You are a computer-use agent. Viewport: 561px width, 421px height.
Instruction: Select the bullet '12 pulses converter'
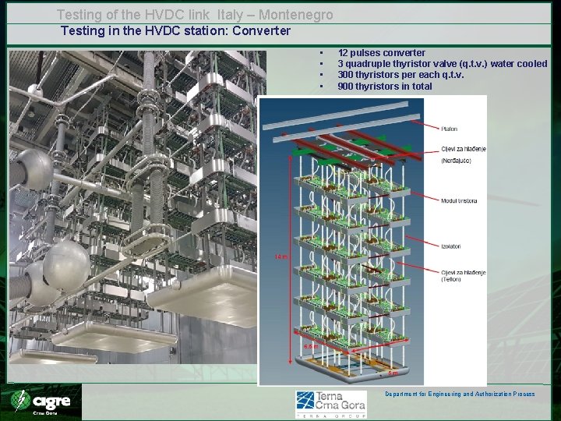coord(381,53)
